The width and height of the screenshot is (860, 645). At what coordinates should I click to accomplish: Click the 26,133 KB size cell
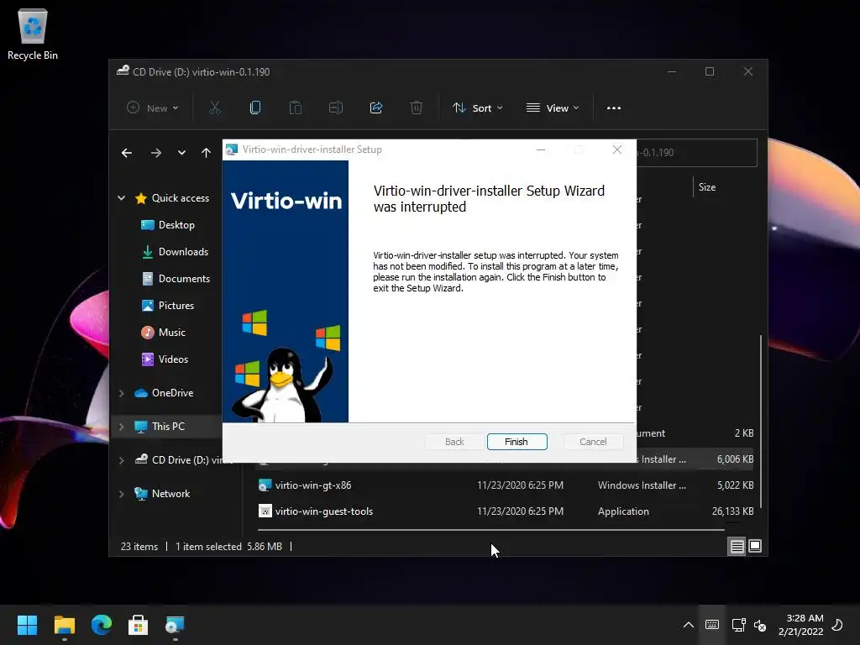[732, 511]
